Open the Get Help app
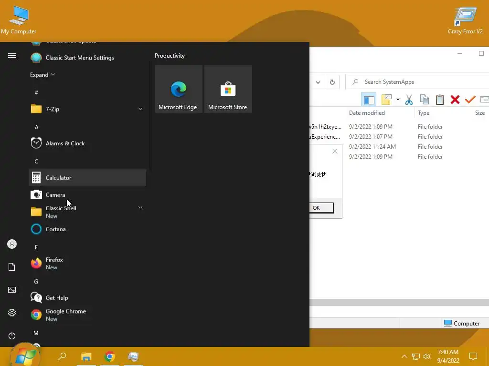This screenshot has height=366, width=489. (87, 297)
